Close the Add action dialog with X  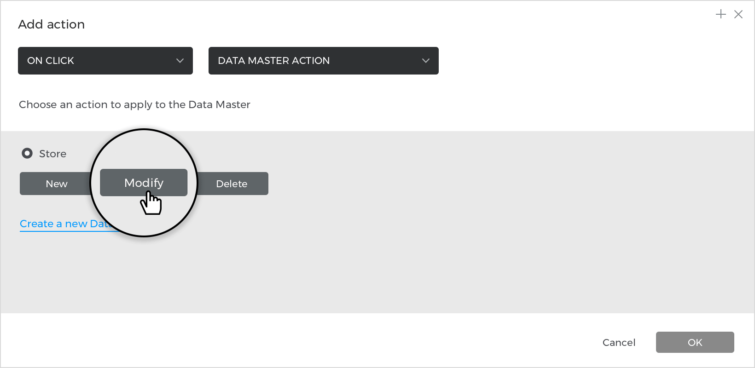click(738, 14)
